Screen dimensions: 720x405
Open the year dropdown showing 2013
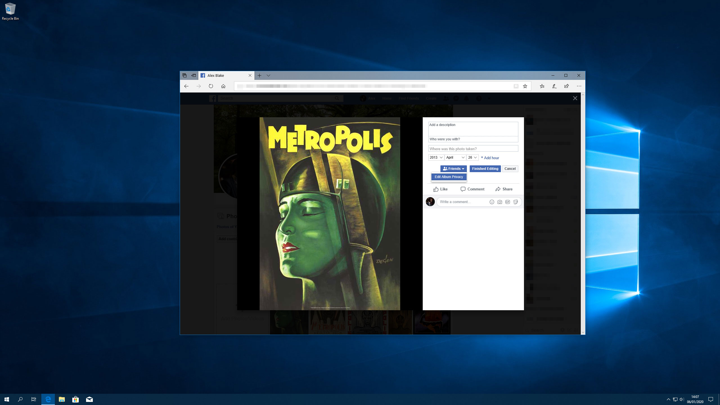tap(436, 157)
